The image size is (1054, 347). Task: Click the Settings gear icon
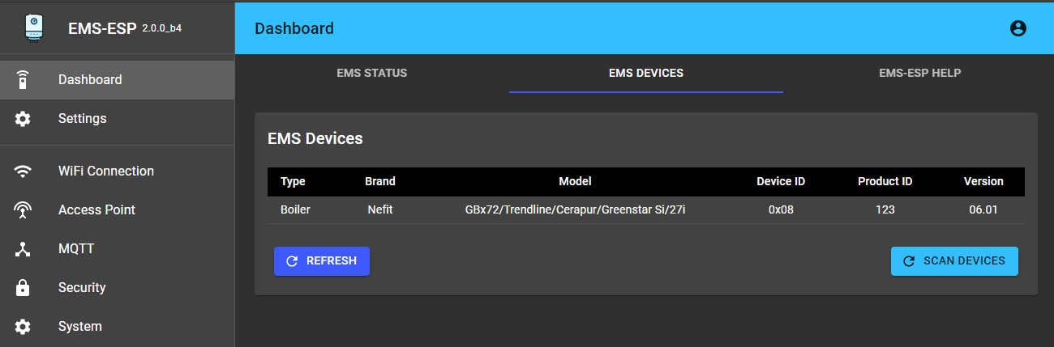pos(23,119)
